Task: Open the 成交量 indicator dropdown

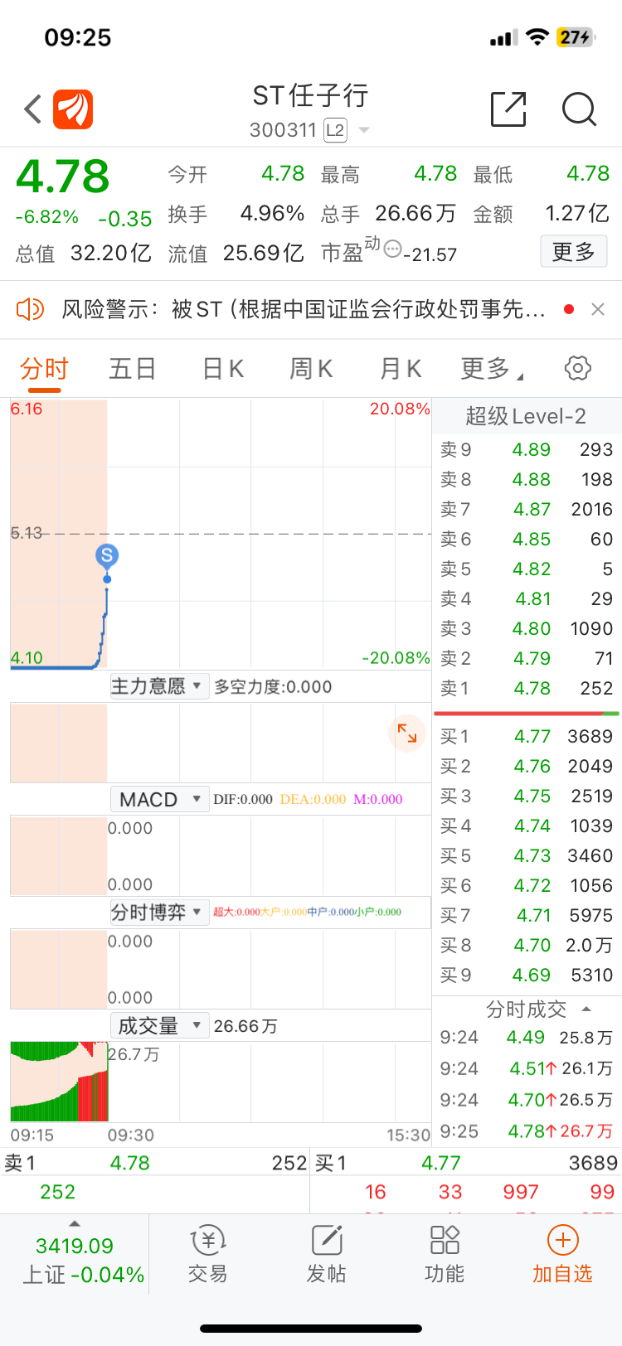Action: click(159, 1025)
